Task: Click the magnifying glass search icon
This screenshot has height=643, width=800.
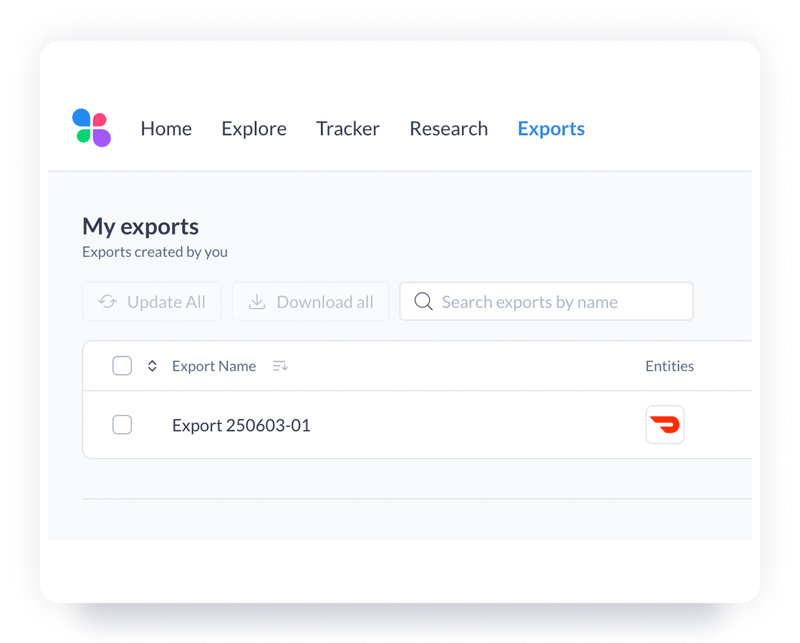Action: click(x=423, y=302)
